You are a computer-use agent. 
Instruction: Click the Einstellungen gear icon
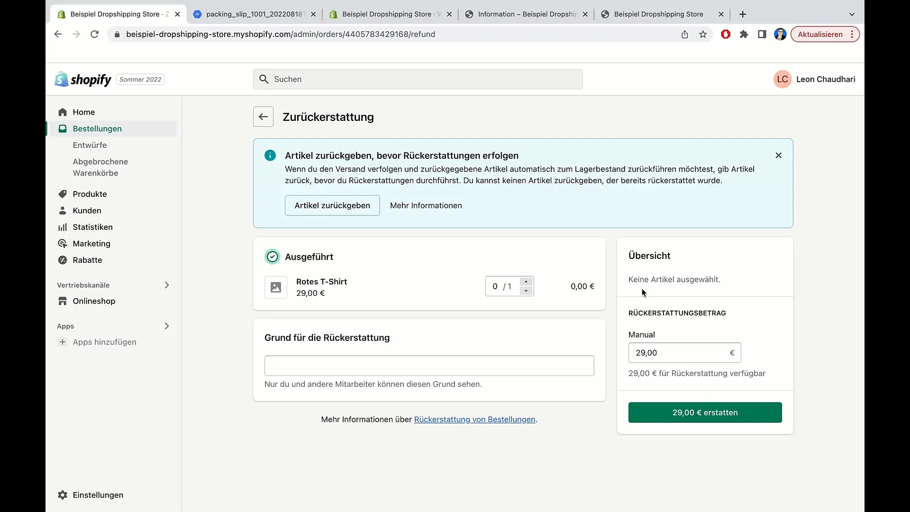coord(63,495)
